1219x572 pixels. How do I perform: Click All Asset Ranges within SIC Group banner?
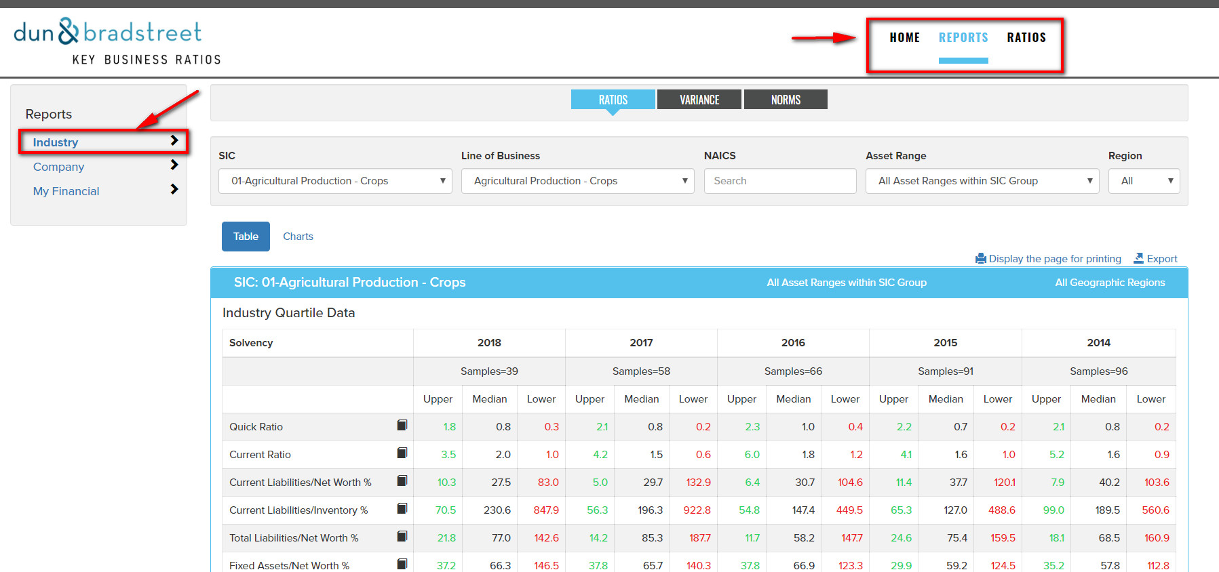pos(847,283)
